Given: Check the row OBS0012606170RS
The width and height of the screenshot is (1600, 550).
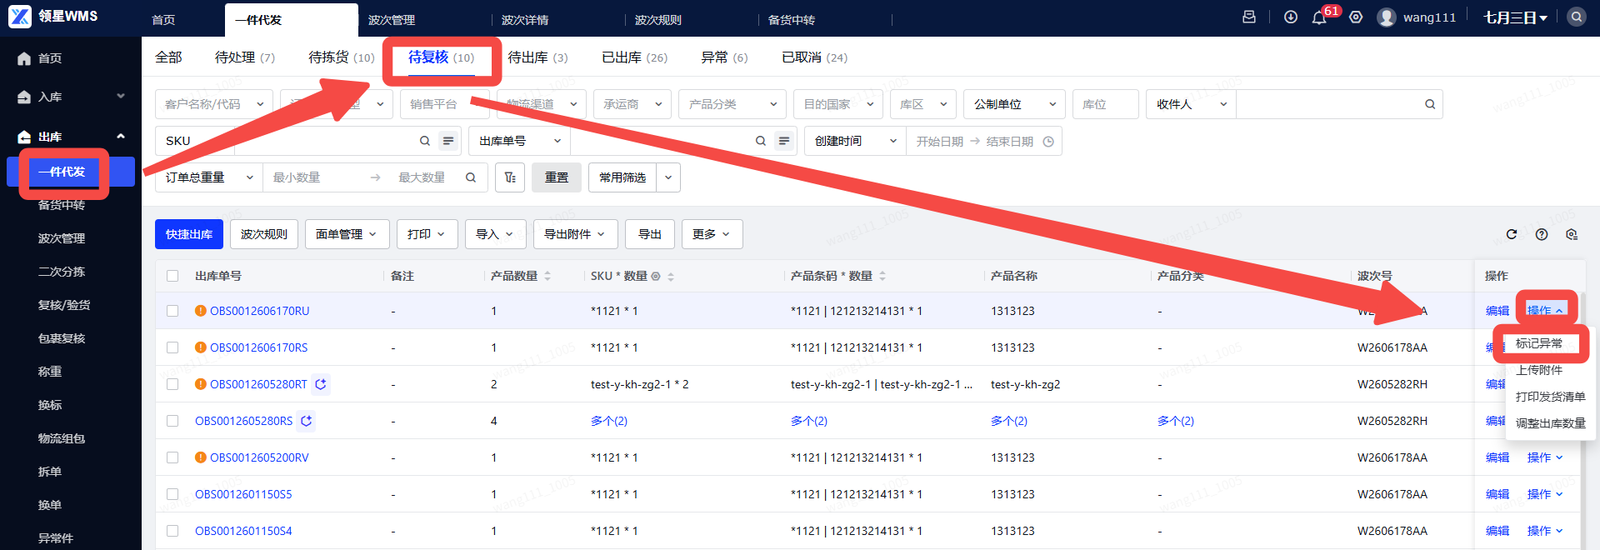Looking at the screenshot, I should 172,347.
